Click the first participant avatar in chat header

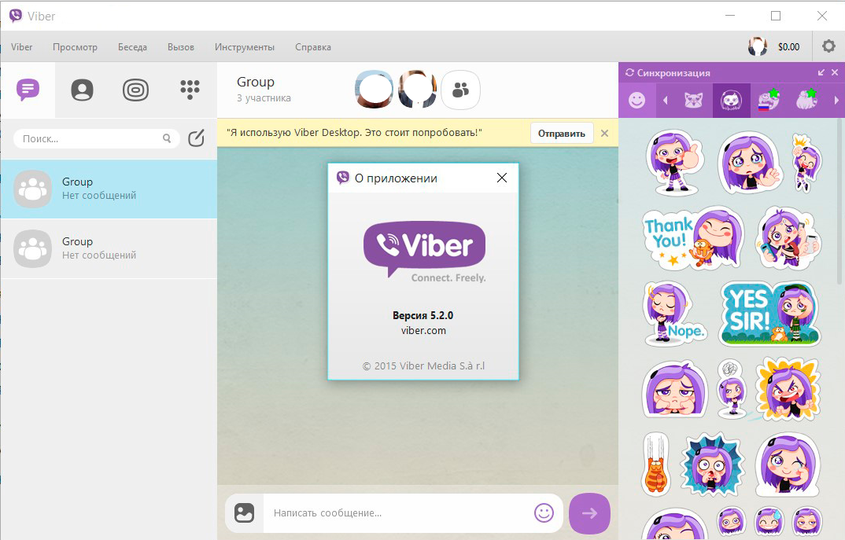point(374,90)
